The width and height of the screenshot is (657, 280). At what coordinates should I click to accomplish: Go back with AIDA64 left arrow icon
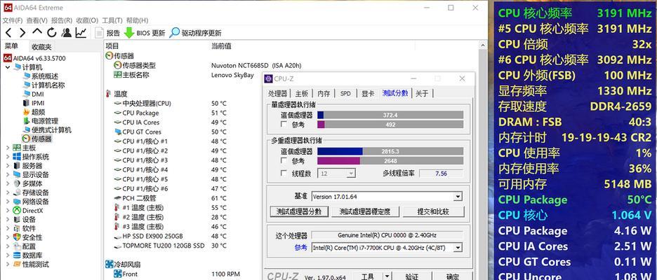tap(8, 33)
